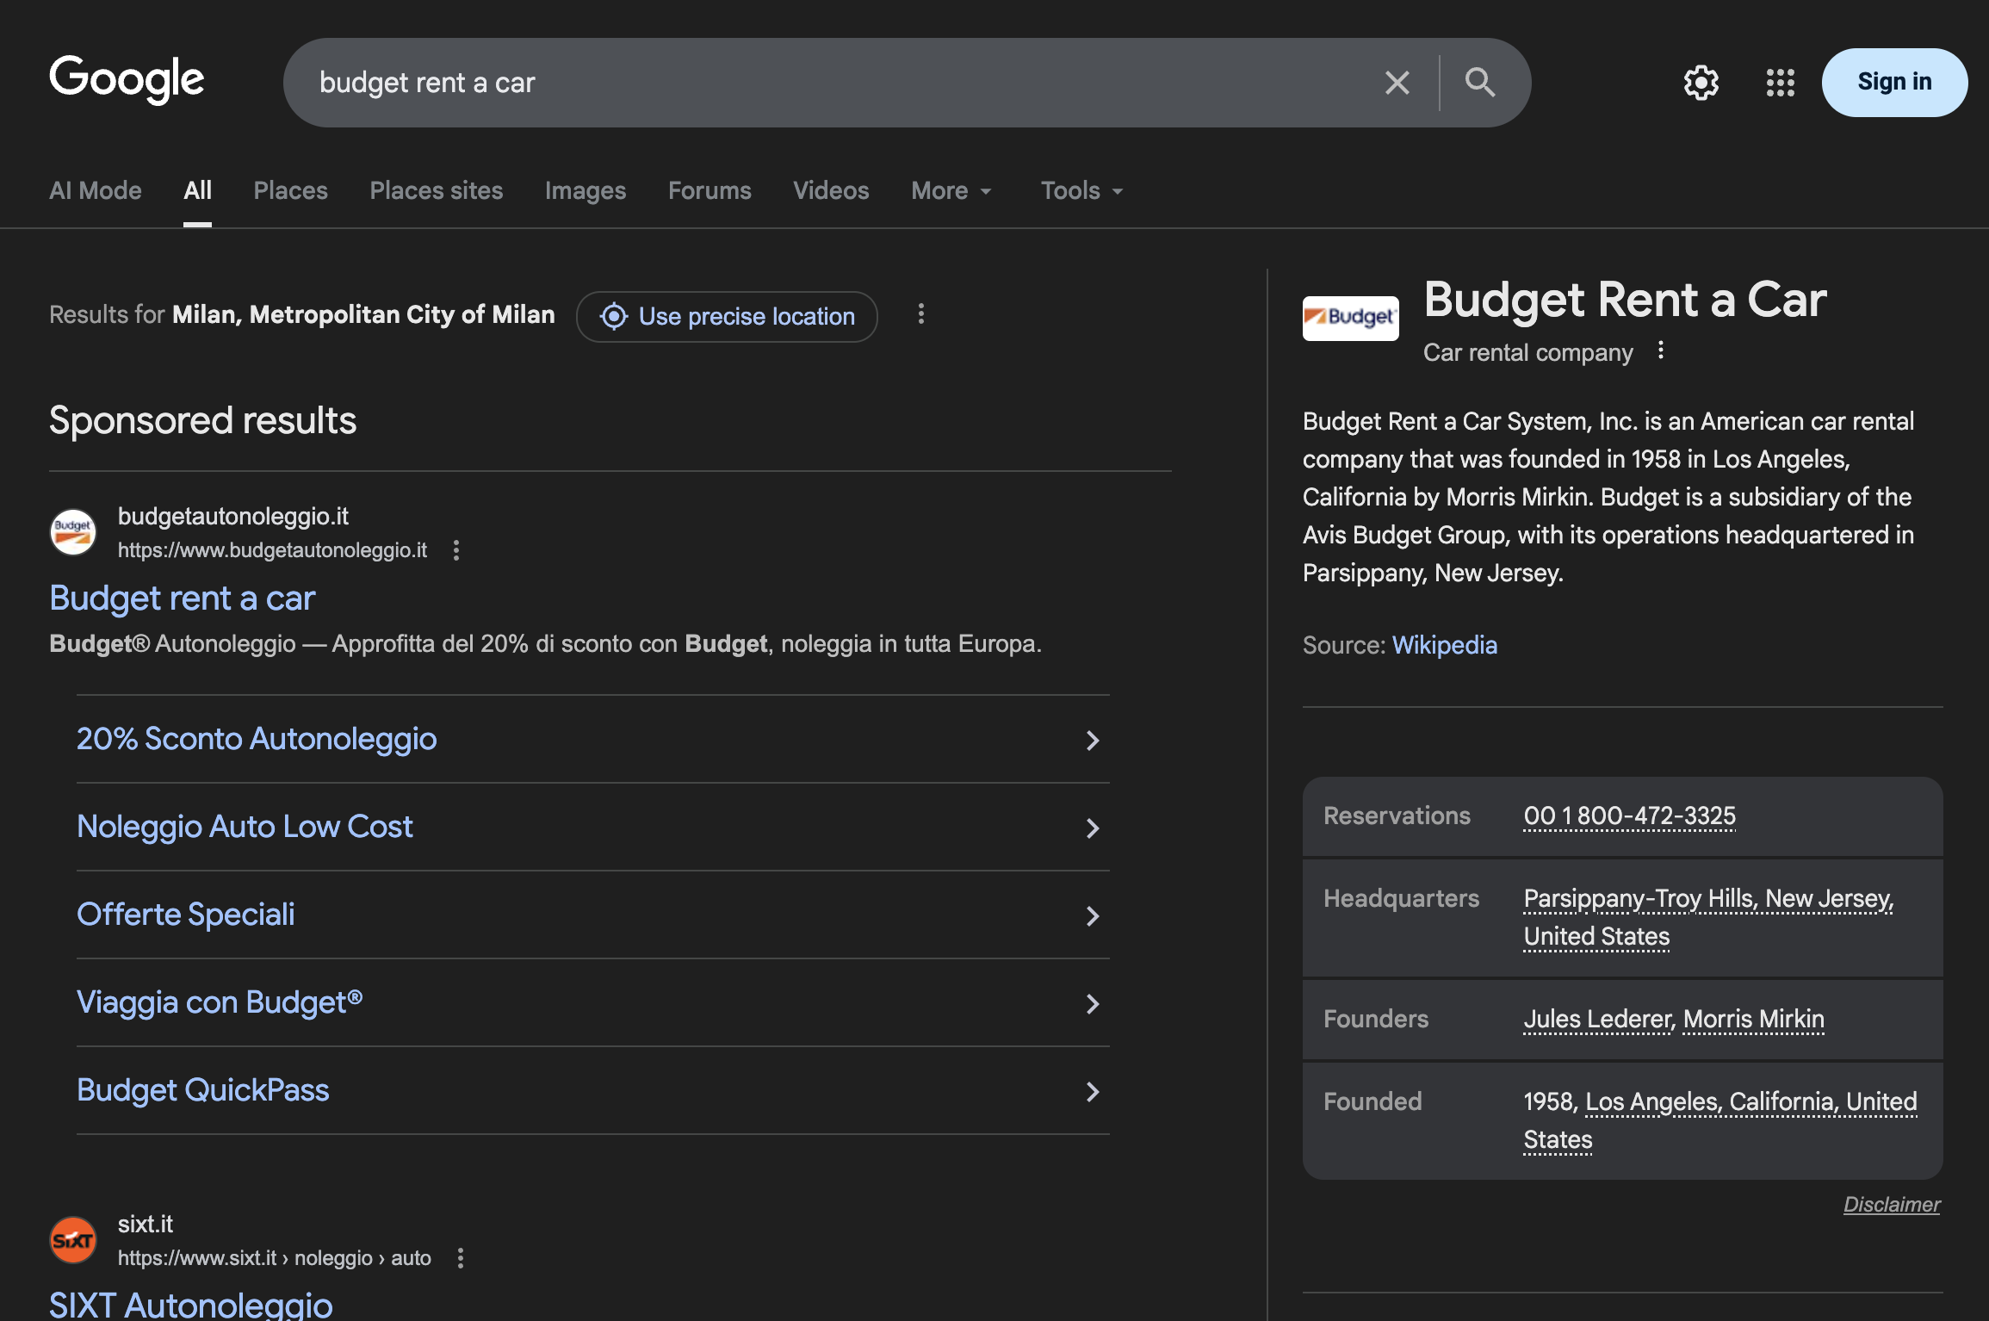Open the Budget rent a car ad title

183,598
